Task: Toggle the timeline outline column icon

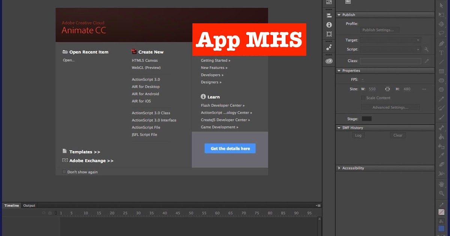Action: 56,213
